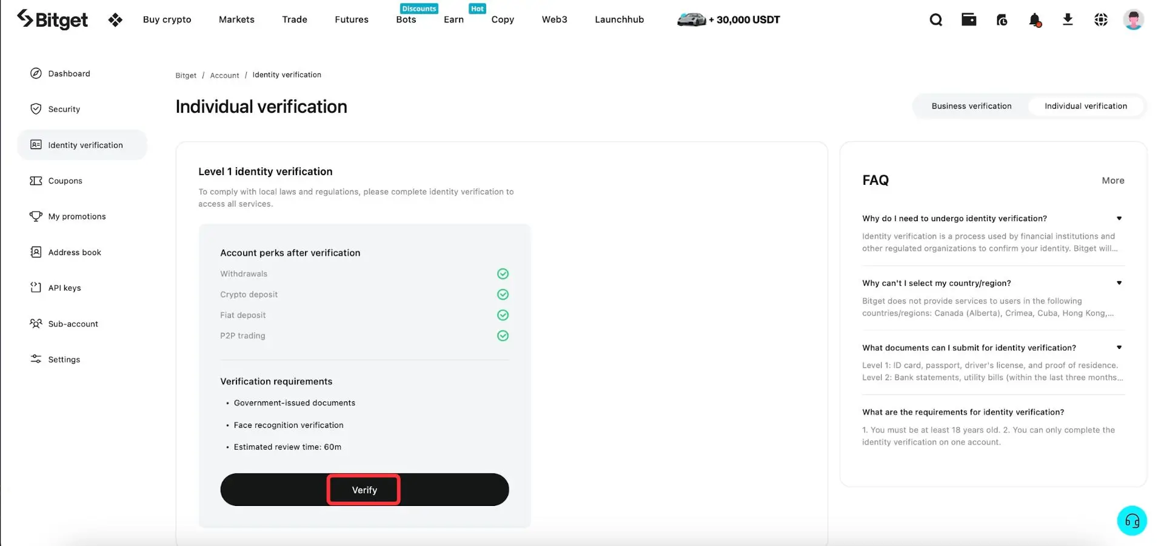Go to Security in sidebar
The image size is (1164, 546).
[x=64, y=109]
